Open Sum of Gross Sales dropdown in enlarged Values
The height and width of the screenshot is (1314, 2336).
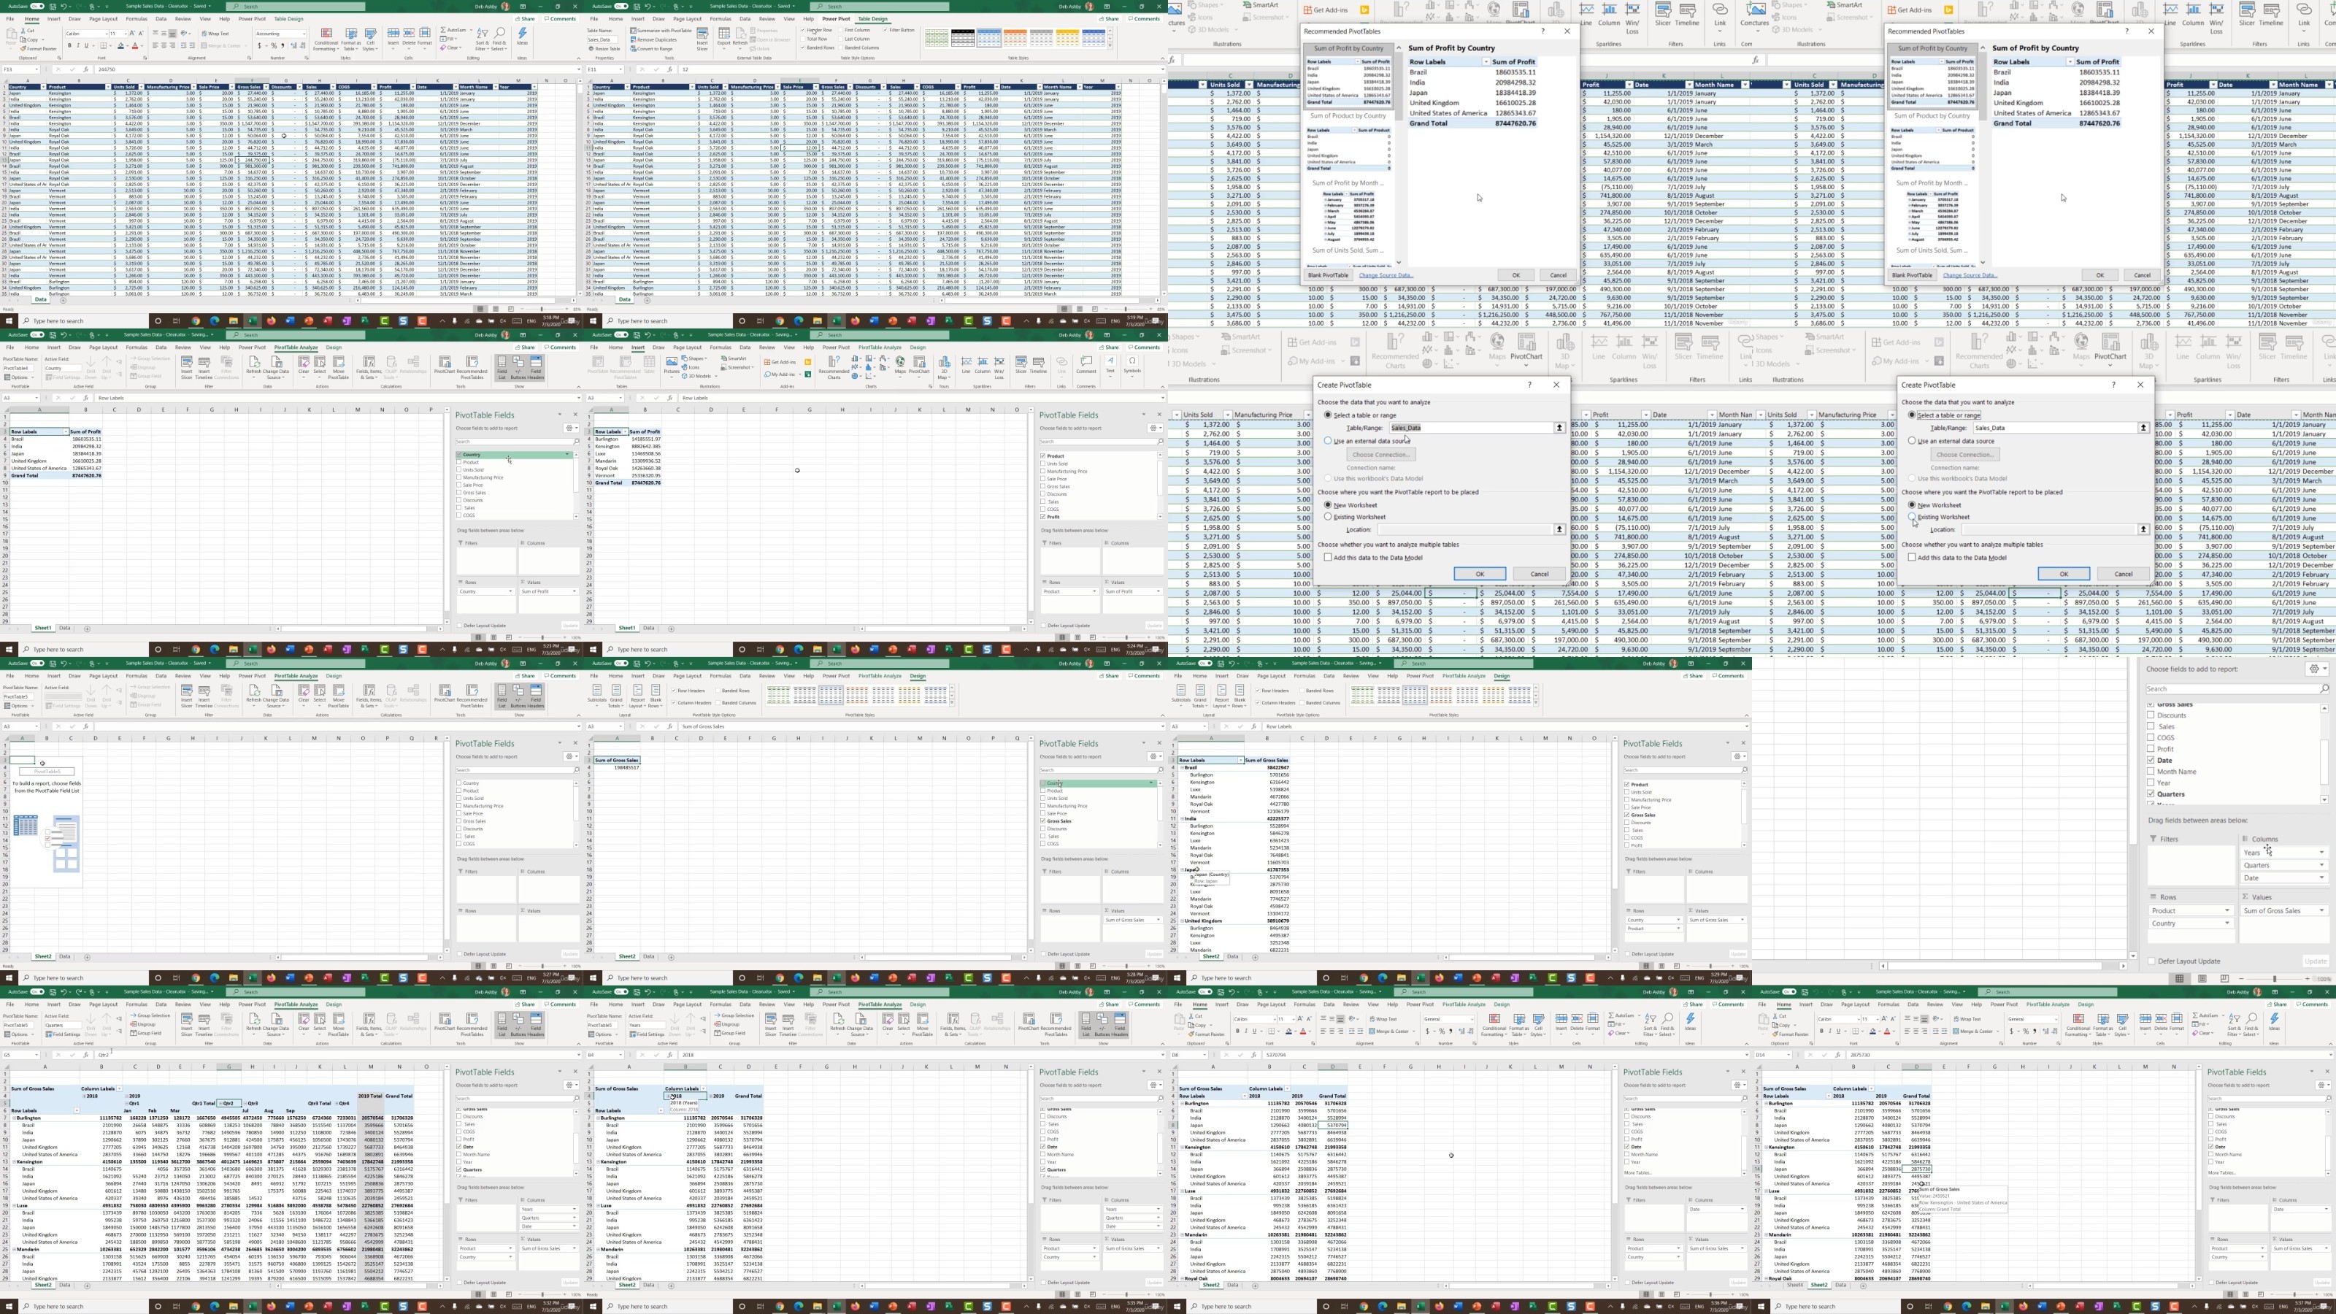2321,910
